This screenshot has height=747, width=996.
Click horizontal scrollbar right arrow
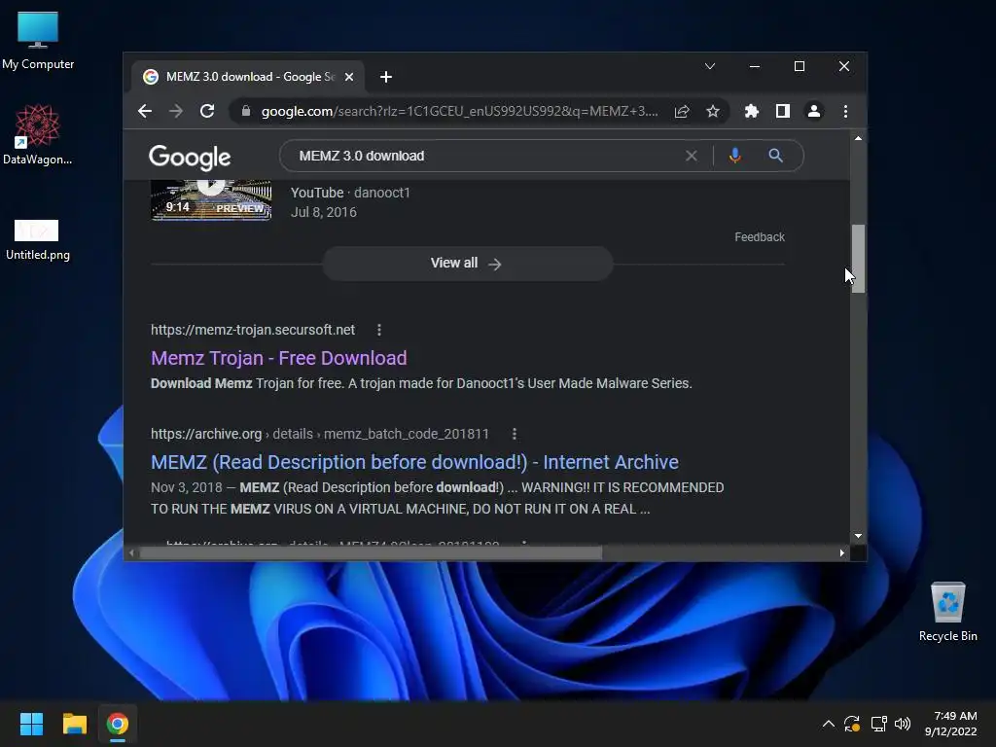click(x=842, y=553)
